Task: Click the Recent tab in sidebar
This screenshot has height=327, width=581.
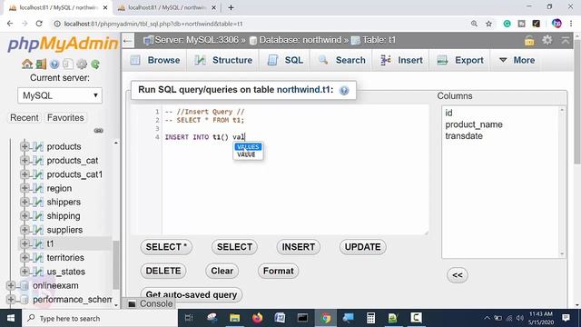Action: pyautogui.click(x=25, y=117)
